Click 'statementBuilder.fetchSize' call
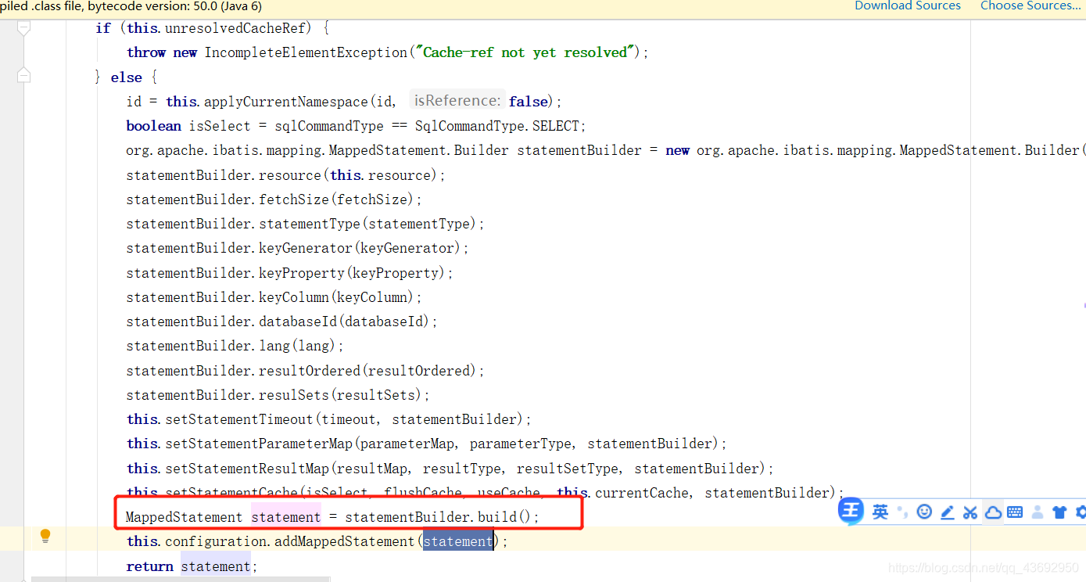Image resolution: width=1086 pixels, height=582 pixels. (x=228, y=199)
